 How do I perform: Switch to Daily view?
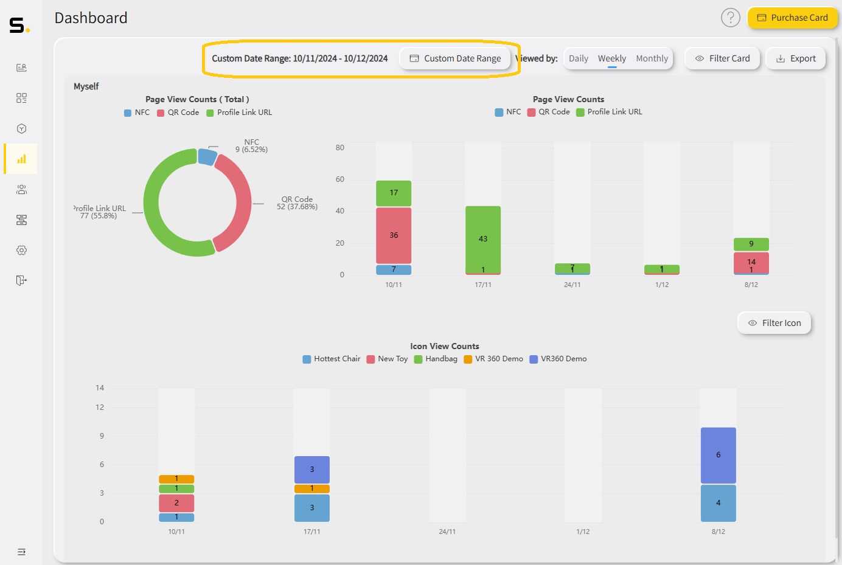[577, 58]
